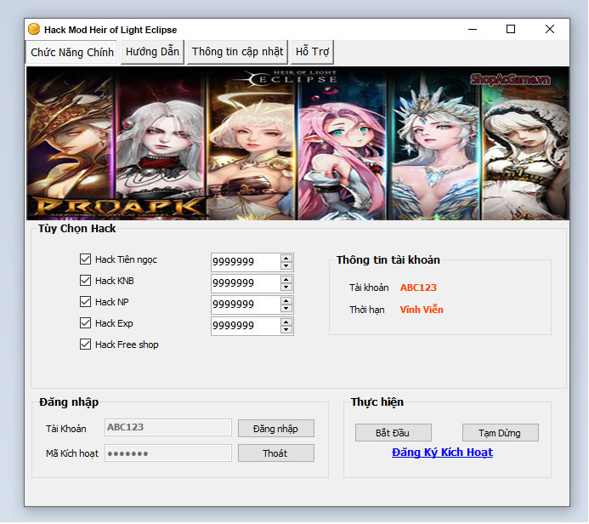Open the Hướng Dẫn tab
The width and height of the screenshot is (589, 524).
(x=152, y=52)
